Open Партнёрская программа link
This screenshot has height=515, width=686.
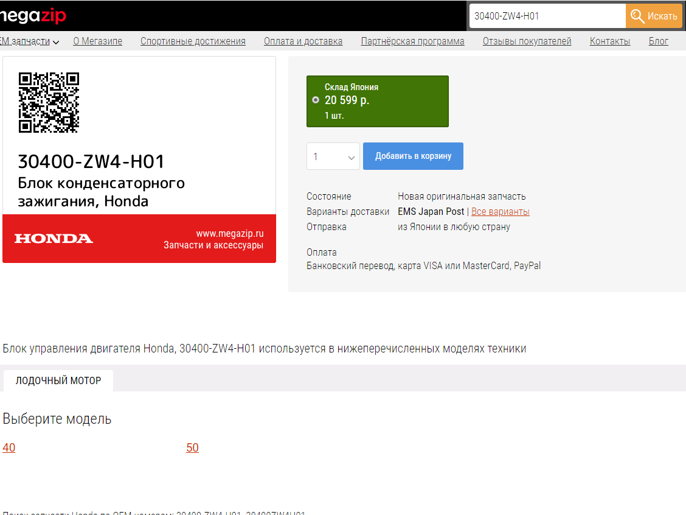click(412, 41)
